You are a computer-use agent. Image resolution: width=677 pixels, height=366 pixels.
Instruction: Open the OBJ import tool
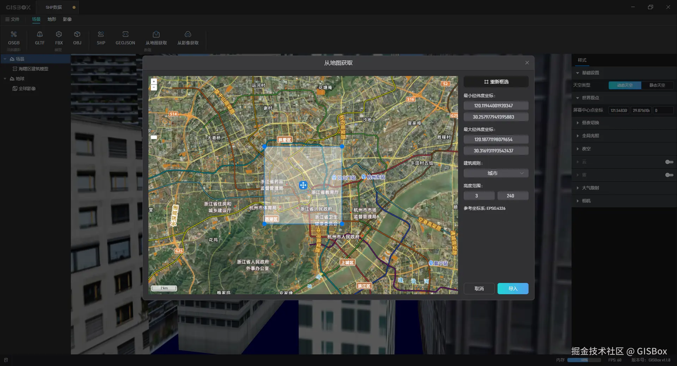coord(77,34)
